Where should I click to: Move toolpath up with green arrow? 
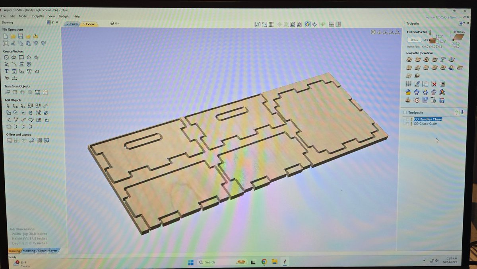(x=456, y=113)
